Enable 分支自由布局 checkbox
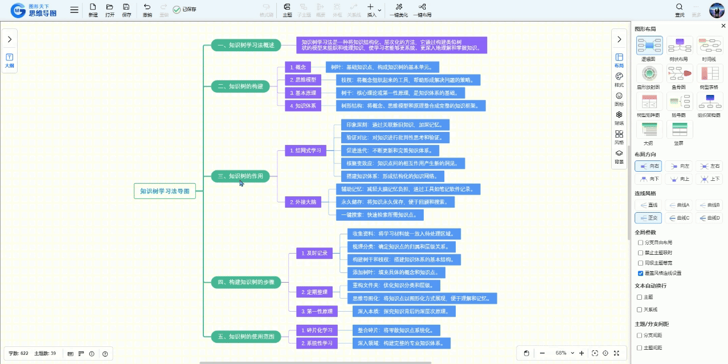 pos(640,242)
